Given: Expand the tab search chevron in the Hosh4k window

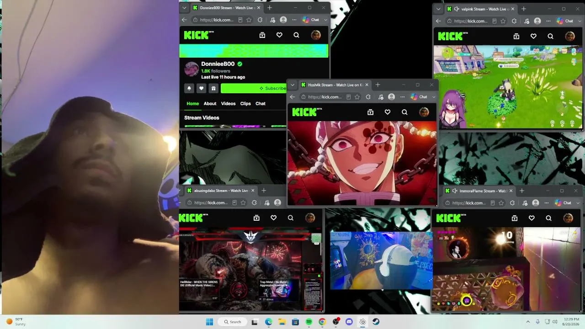Looking at the screenshot, I should [292, 85].
